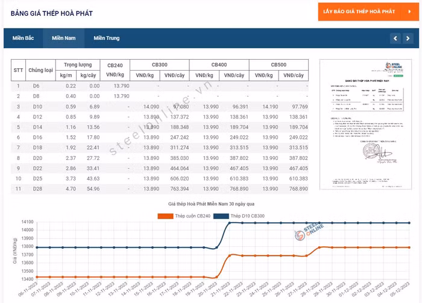Click the CB300 column header
The image size is (422, 303).
[x=160, y=65]
